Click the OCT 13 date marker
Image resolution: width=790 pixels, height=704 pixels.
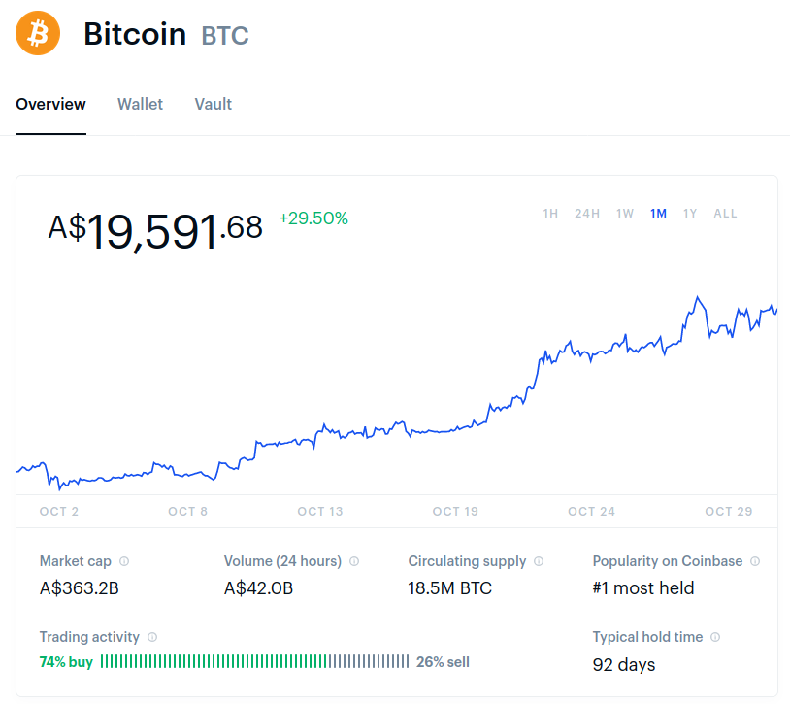tap(320, 512)
